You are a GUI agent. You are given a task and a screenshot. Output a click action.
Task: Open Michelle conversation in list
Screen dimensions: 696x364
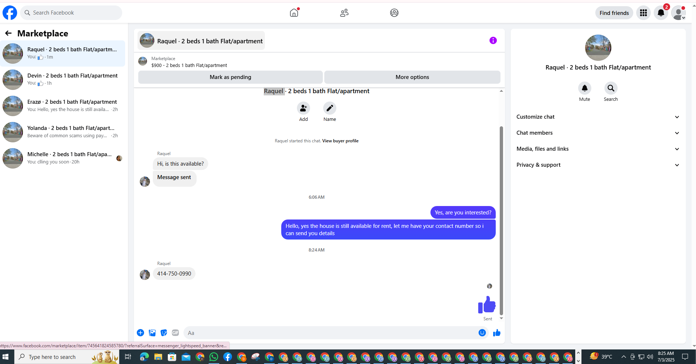pyautogui.click(x=63, y=158)
